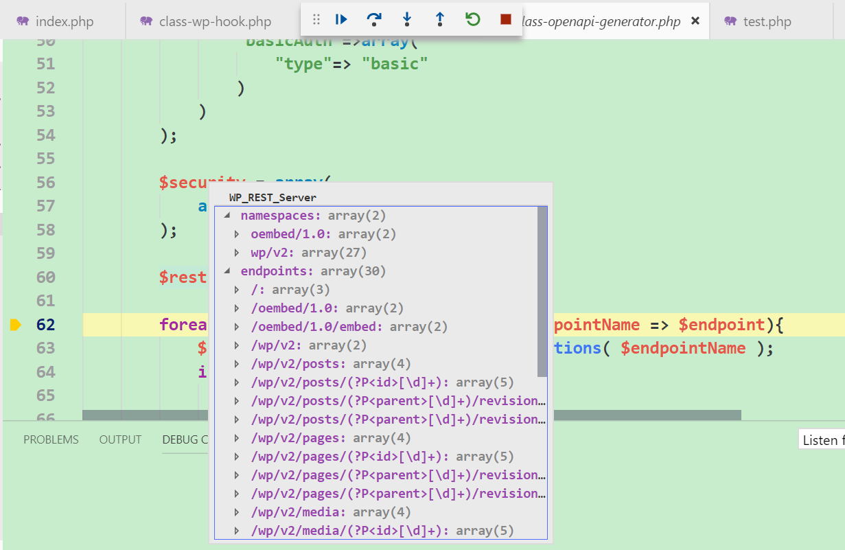The width and height of the screenshot is (845, 550).
Task: Click the red Stop debugging square
Action: point(506,20)
